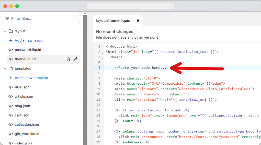Click the browser address bar

[131, 6]
